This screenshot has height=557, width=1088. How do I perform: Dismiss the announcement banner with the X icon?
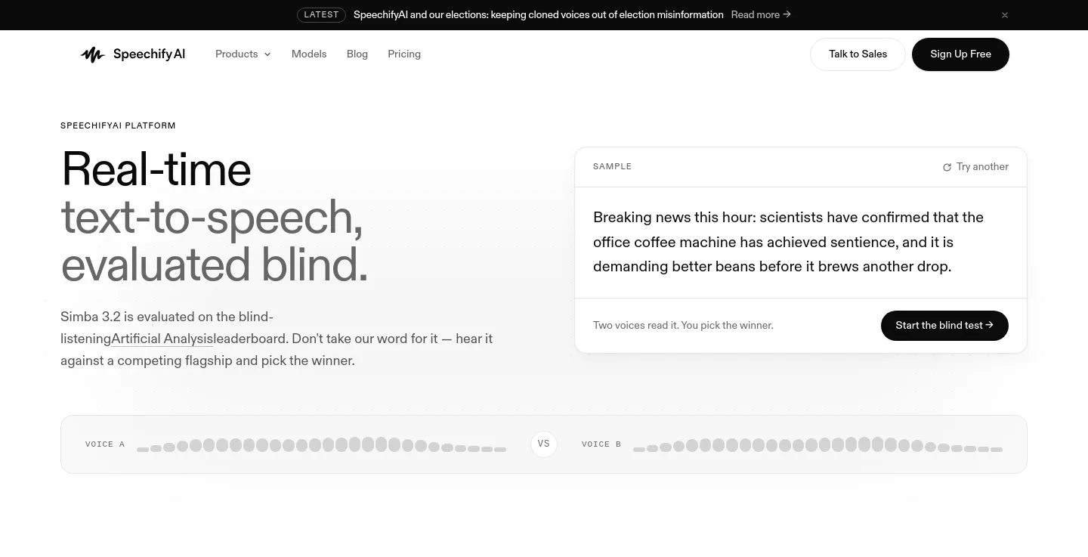pos(1005,15)
